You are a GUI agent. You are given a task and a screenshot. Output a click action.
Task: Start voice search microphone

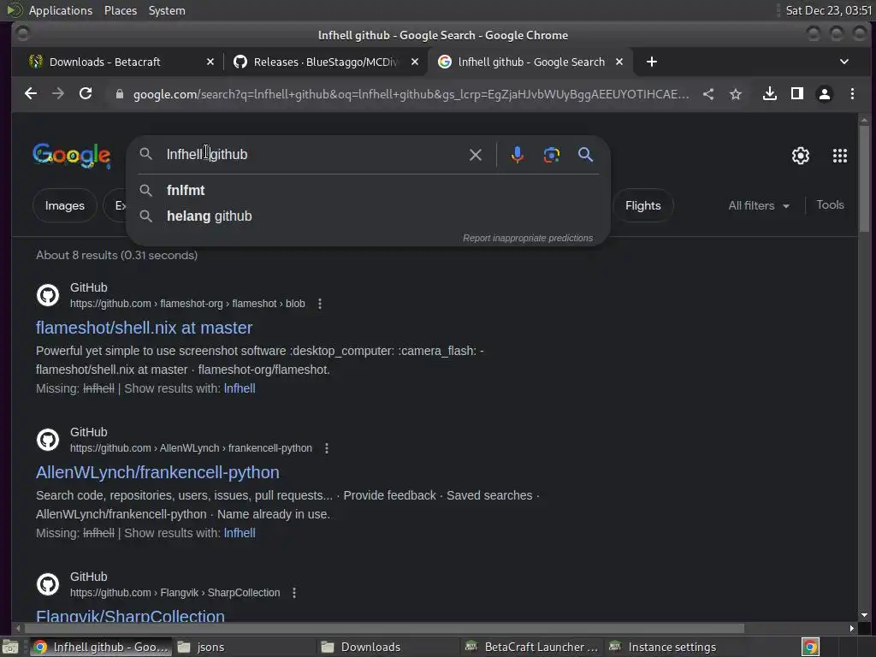click(518, 155)
